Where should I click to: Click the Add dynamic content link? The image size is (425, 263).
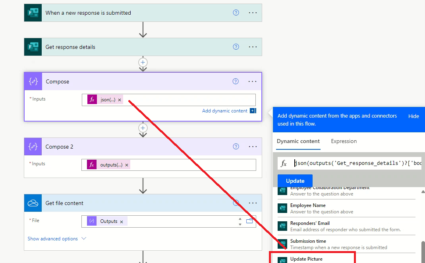[x=226, y=111]
